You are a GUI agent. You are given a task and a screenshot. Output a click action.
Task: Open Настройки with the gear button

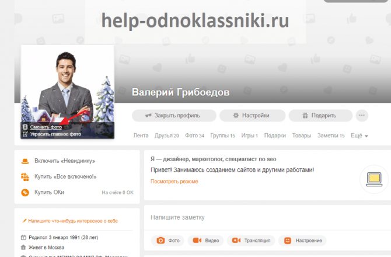pyautogui.click(x=252, y=116)
